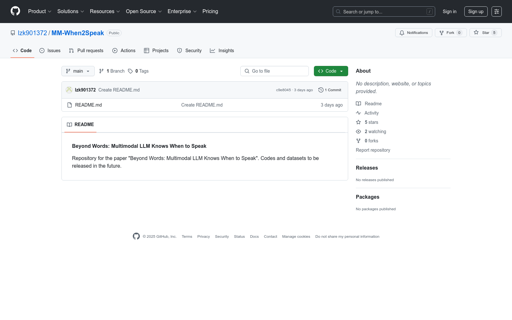The height and width of the screenshot is (320, 512).
Task: Open the footer Status link
Action: pos(239,236)
